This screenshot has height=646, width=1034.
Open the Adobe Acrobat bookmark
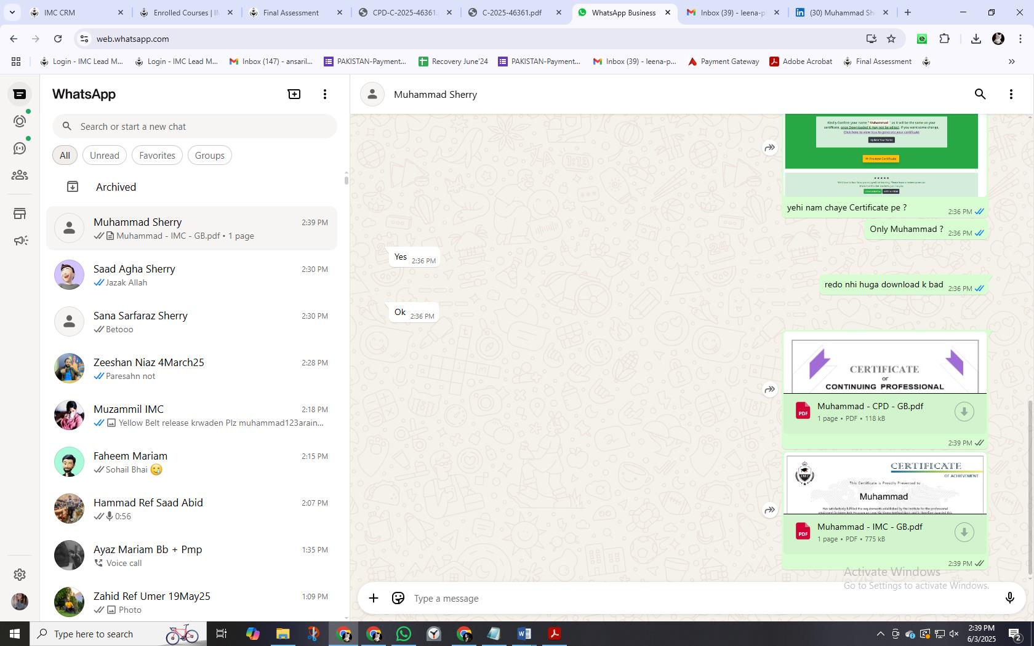point(801,62)
